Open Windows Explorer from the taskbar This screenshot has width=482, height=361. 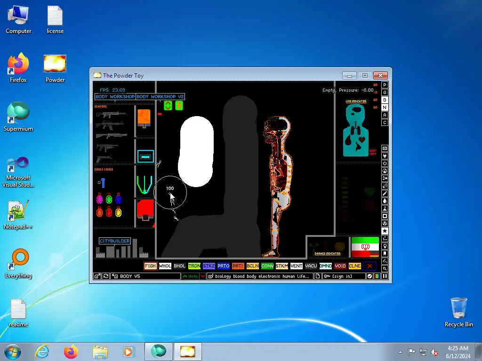click(100, 352)
